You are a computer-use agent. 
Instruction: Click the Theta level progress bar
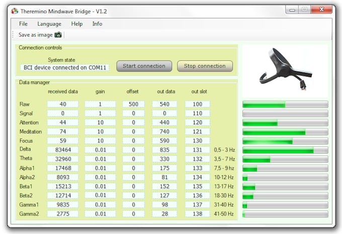pyautogui.click(x=285, y=159)
